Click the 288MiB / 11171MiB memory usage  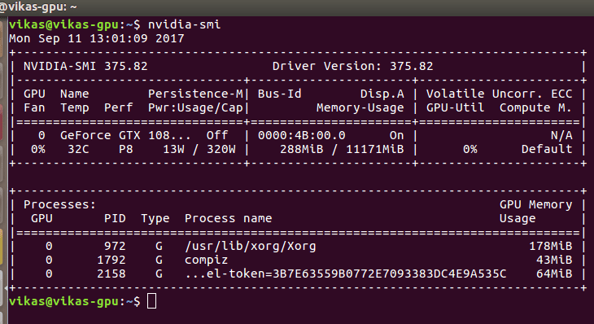point(342,149)
